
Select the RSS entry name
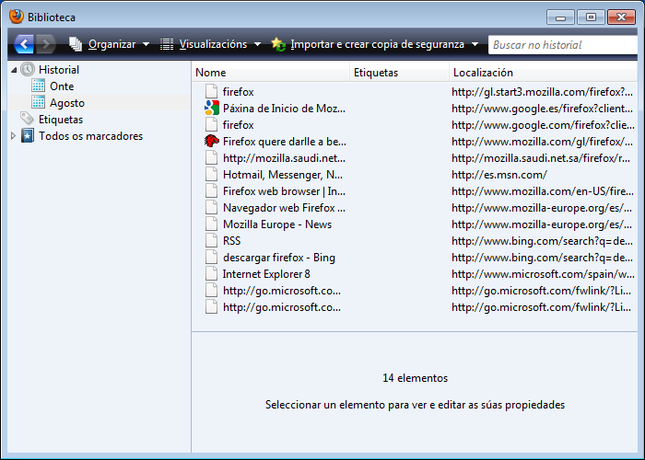231,241
